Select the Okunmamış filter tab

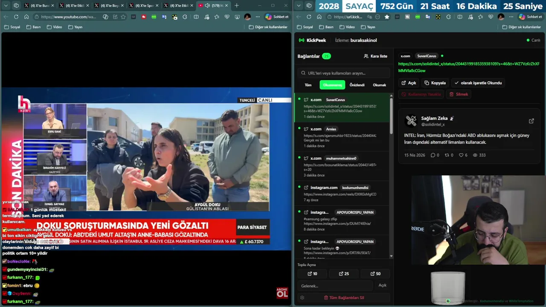click(332, 85)
